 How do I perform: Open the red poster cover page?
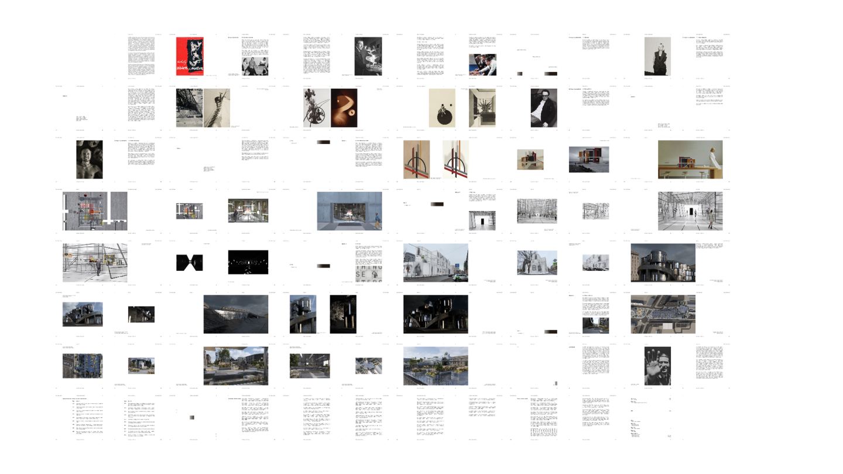(190, 57)
